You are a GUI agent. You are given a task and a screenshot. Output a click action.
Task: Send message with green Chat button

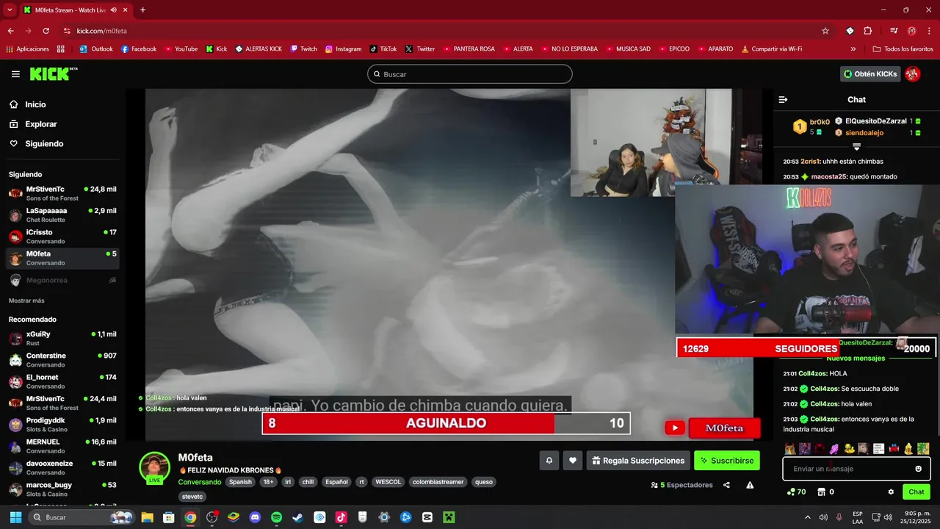tap(916, 492)
